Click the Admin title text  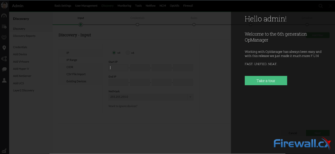[x=18, y=6]
